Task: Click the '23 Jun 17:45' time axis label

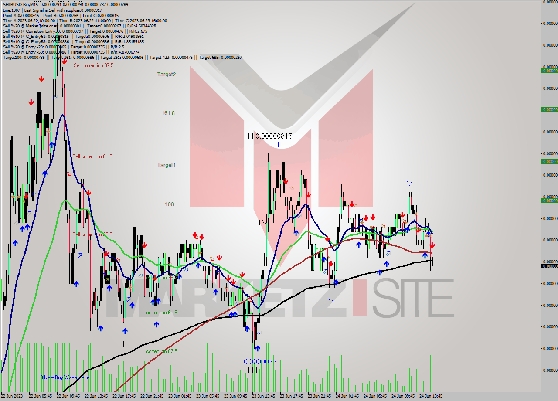Action: click(x=291, y=396)
